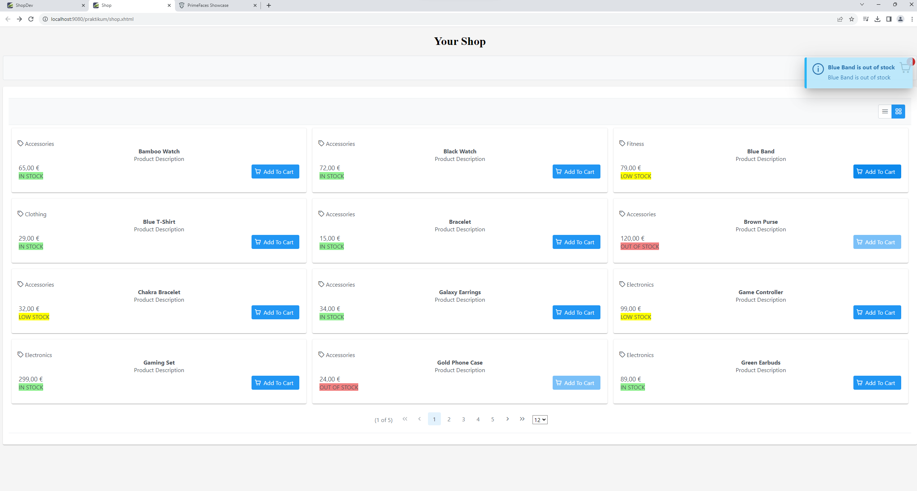Add Bracelet to cart
Screen dimensions: 917x491
point(576,242)
